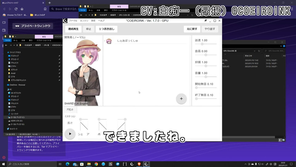Image resolution: width=296 pixels, height=167 pixels.
Task: Click the refresh icon in GPU-DirectML Explorer window
Action: (x=259, y=51)
